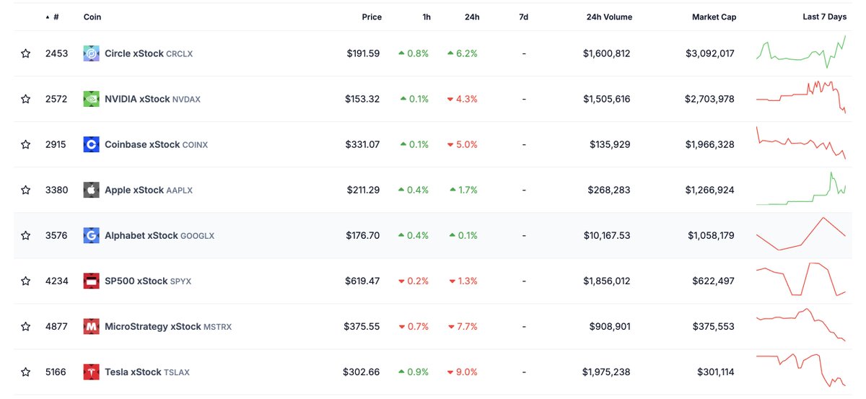866x399 pixels.
Task: Click the $331.07 price cell
Action: click(x=362, y=144)
